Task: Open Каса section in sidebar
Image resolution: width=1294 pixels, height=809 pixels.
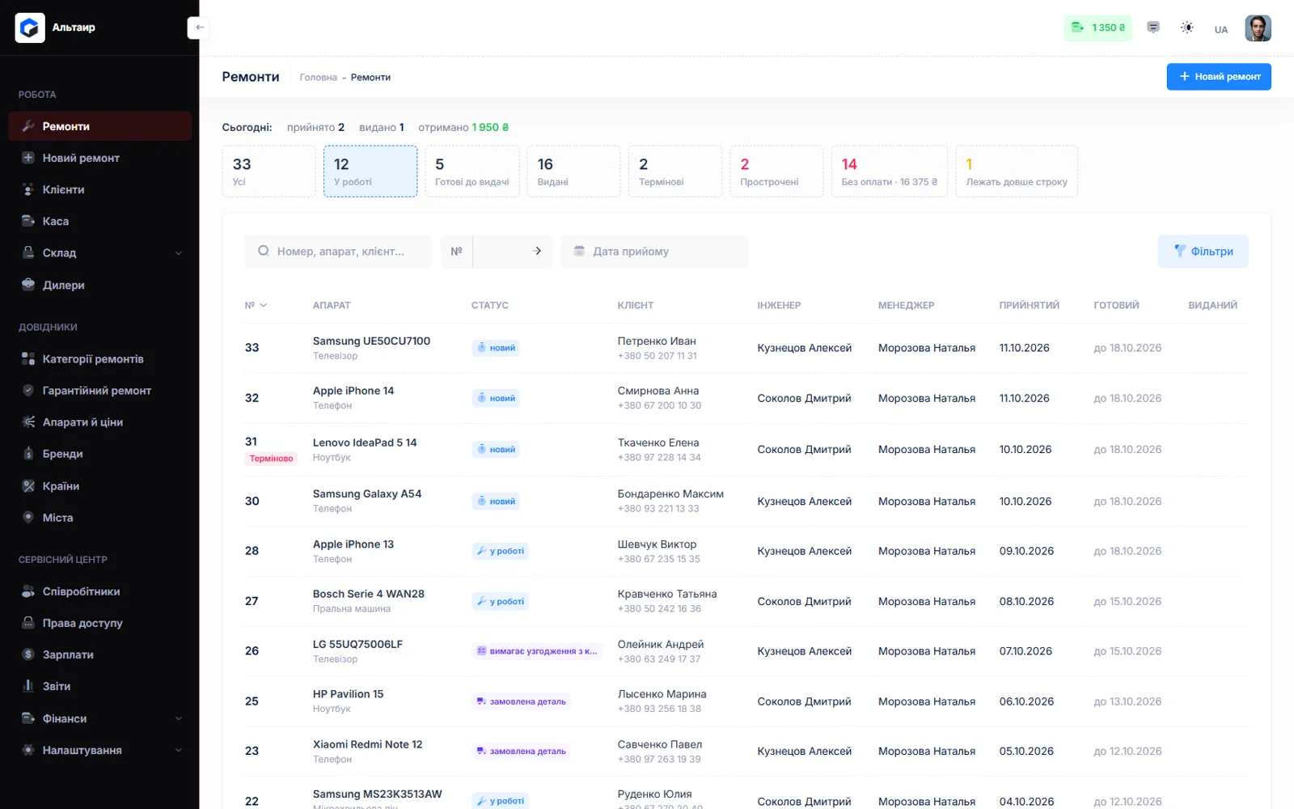Action: pos(100,221)
